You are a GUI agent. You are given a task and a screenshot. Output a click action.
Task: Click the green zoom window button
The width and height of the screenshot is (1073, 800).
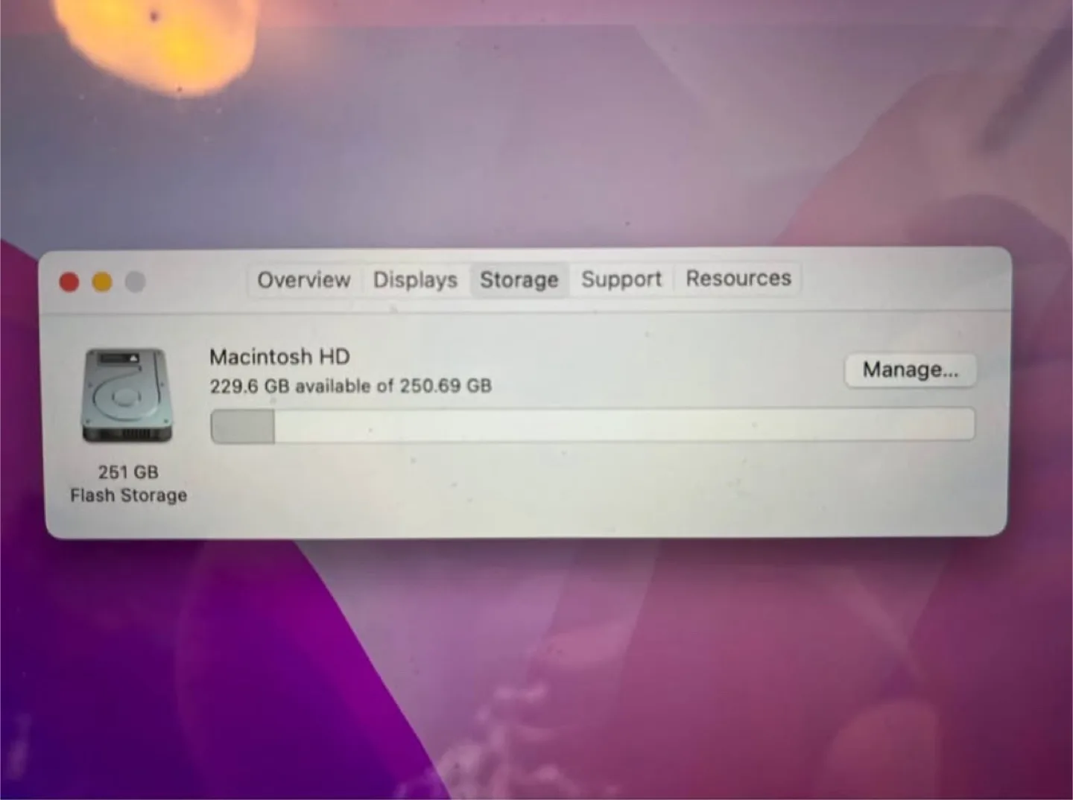[x=136, y=282]
